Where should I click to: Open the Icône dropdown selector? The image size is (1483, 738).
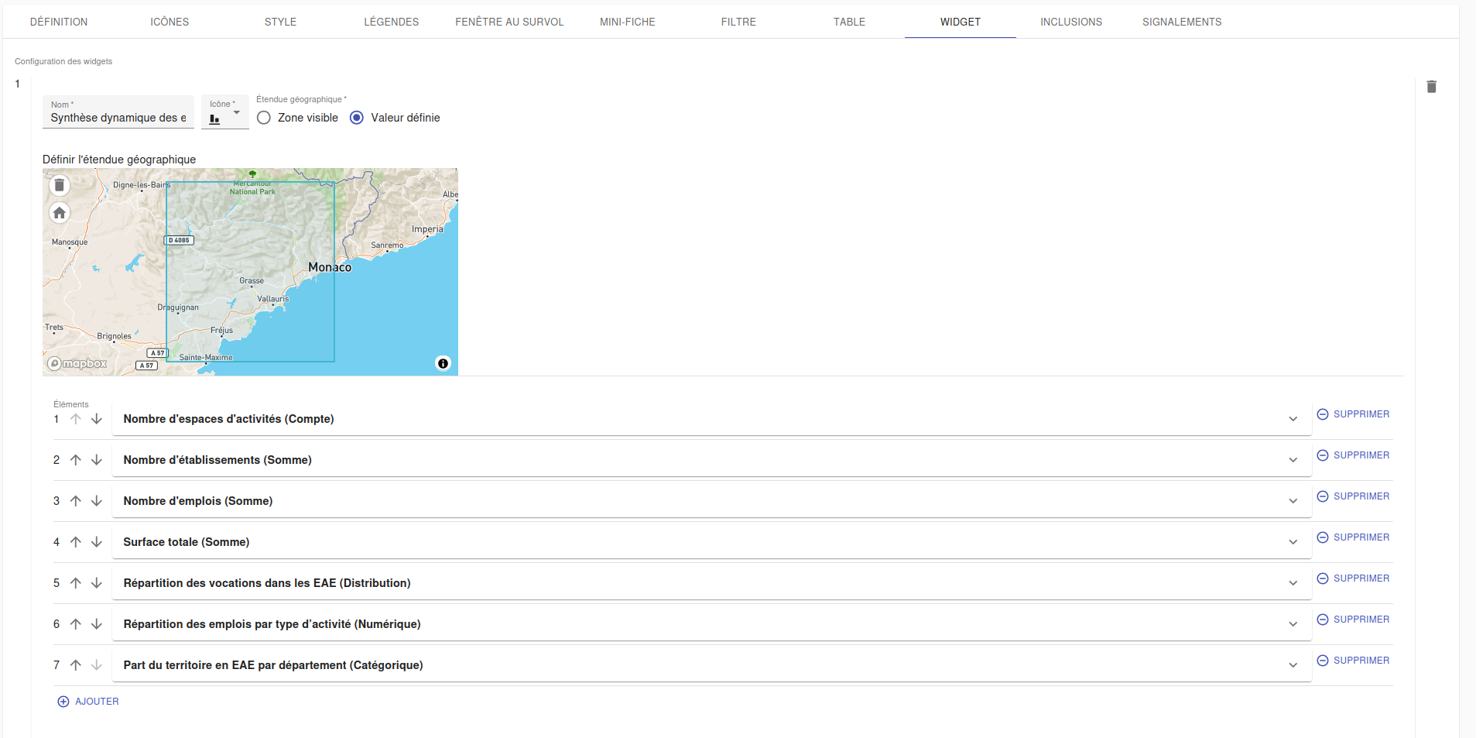coord(225,112)
